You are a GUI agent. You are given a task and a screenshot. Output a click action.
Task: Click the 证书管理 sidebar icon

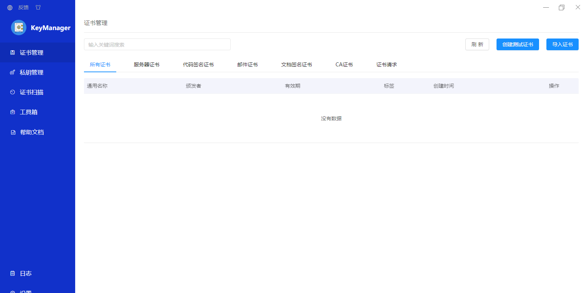(x=12, y=53)
